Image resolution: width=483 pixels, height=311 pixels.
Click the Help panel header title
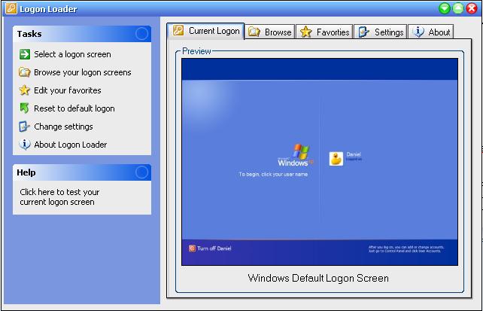[x=26, y=172]
